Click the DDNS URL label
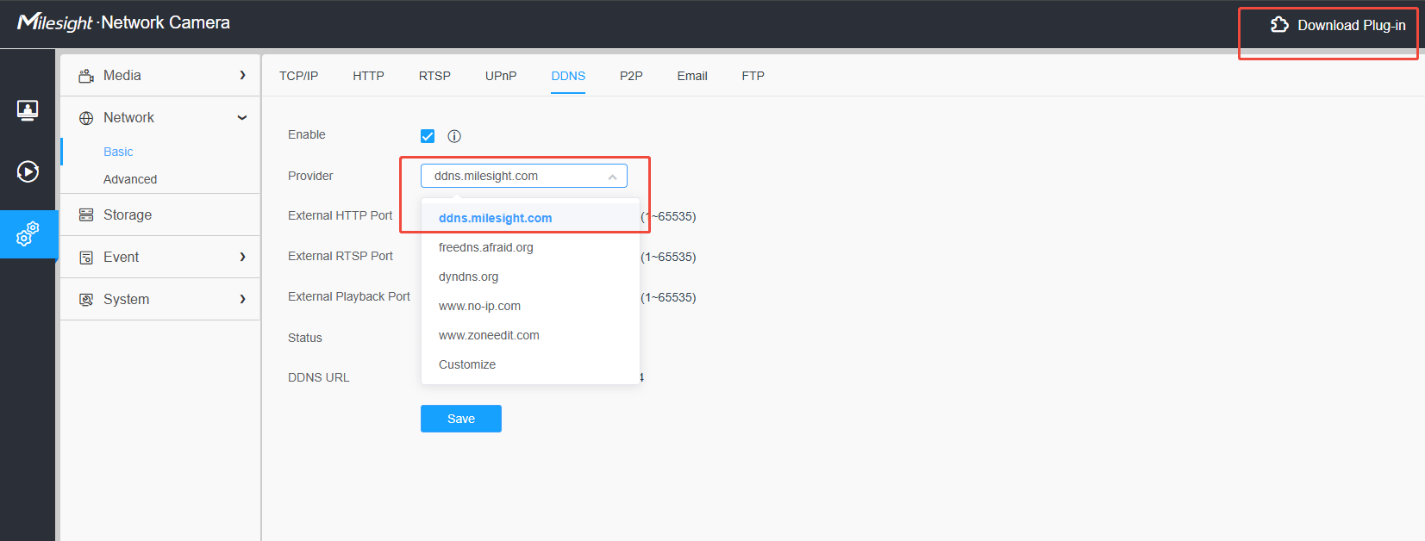This screenshot has height=541, width=1425. (x=319, y=377)
